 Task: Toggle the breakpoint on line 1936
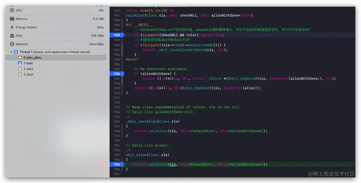click(117, 74)
